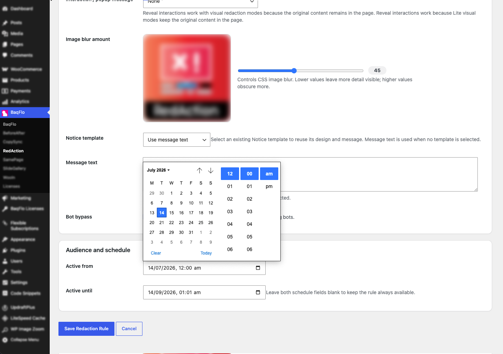Select am in the time picker
This screenshot has width=503, height=354.
[x=269, y=174]
